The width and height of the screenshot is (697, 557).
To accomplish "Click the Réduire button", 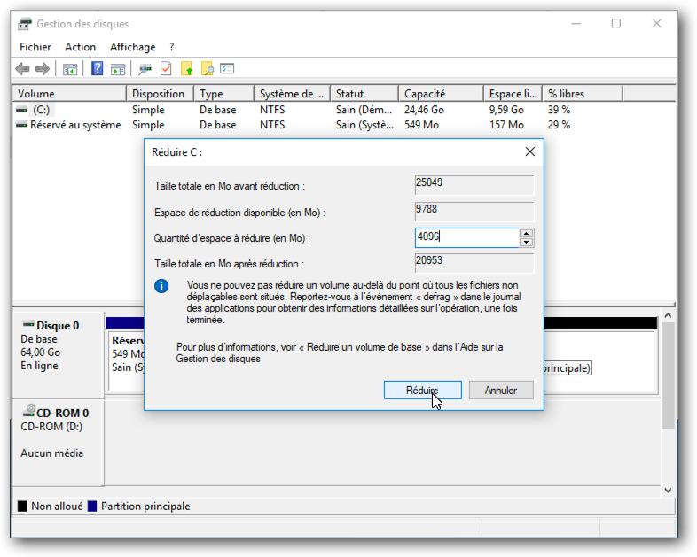I will [422, 391].
